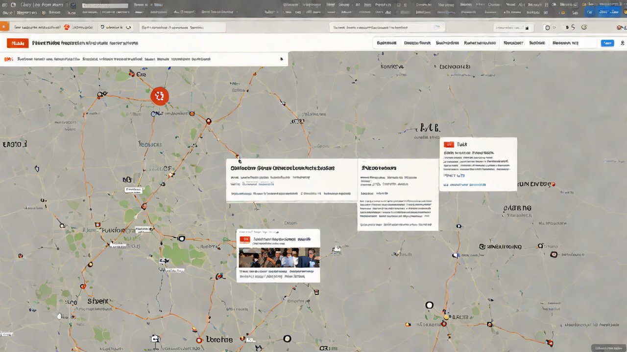Click the black ring marker left of the photo card
Image resolution: width=627 pixels, height=352 pixels.
pyautogui.click(x=182, y=239)
